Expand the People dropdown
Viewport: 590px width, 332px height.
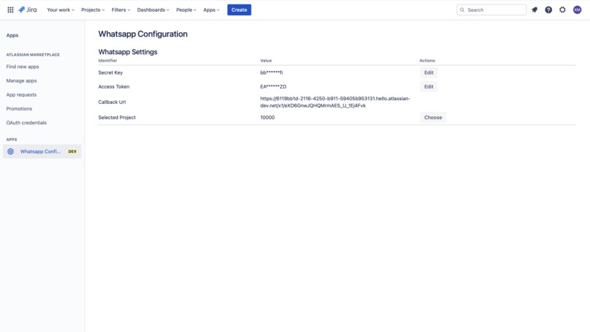tap(186, 10)
